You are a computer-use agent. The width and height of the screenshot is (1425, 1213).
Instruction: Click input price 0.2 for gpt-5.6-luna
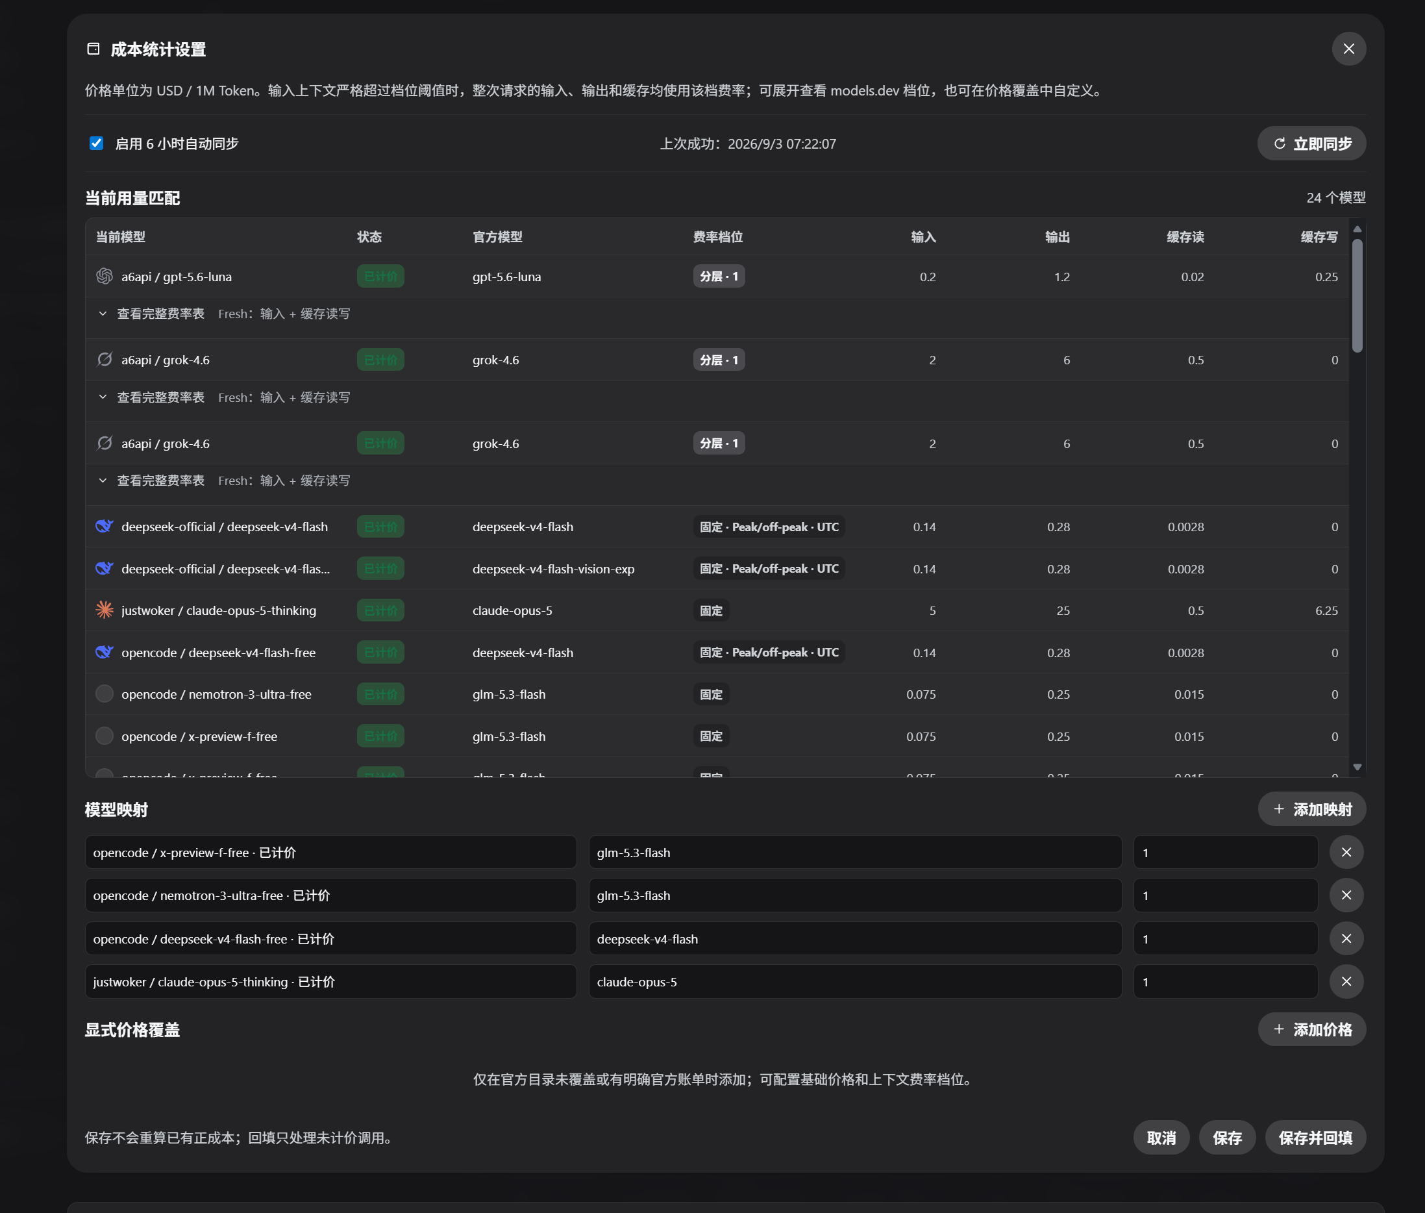pyautogui.click(x=927, y=277)
